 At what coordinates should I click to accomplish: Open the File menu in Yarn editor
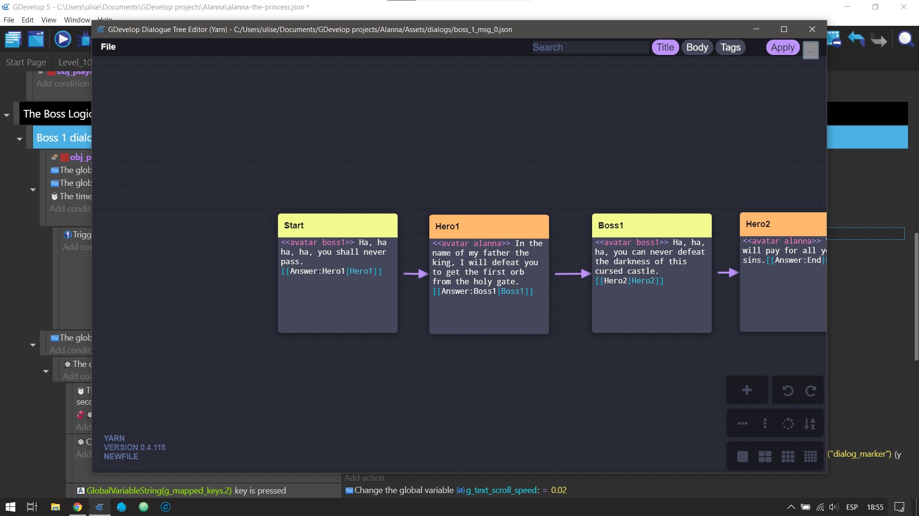[x=108, y=47]
